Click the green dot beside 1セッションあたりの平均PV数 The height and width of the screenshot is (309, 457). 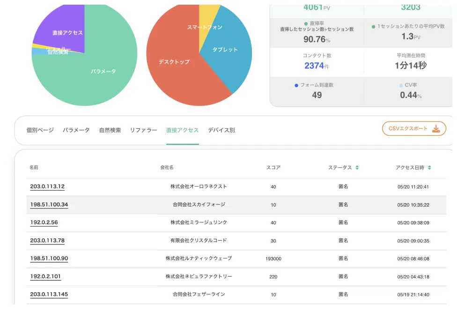pyautogui.click(x=373, y=27)
